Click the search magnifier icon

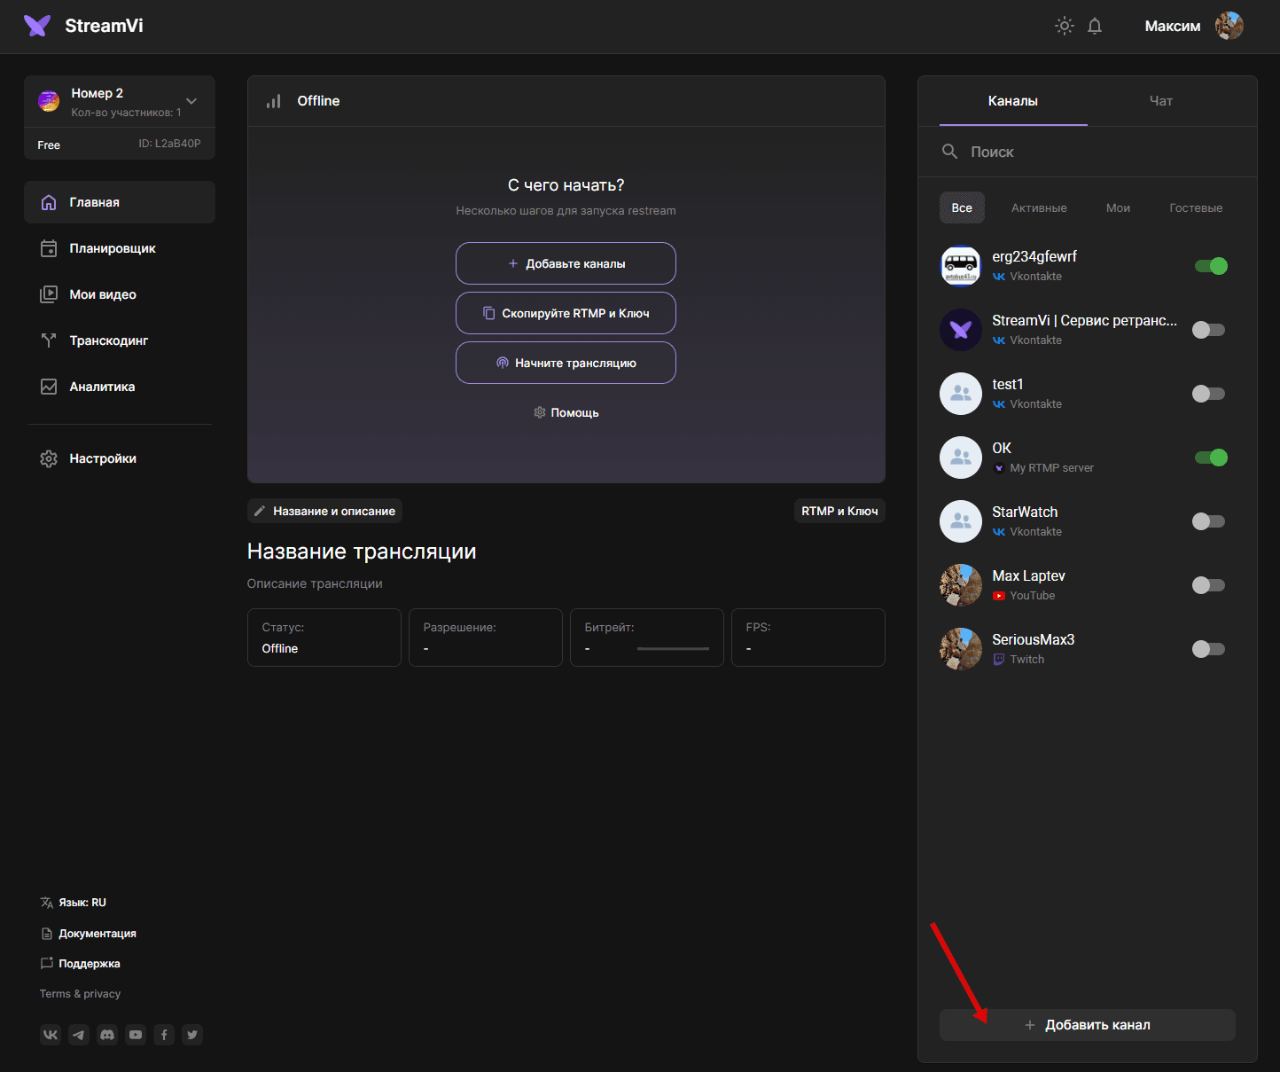[x=949, y=152]
